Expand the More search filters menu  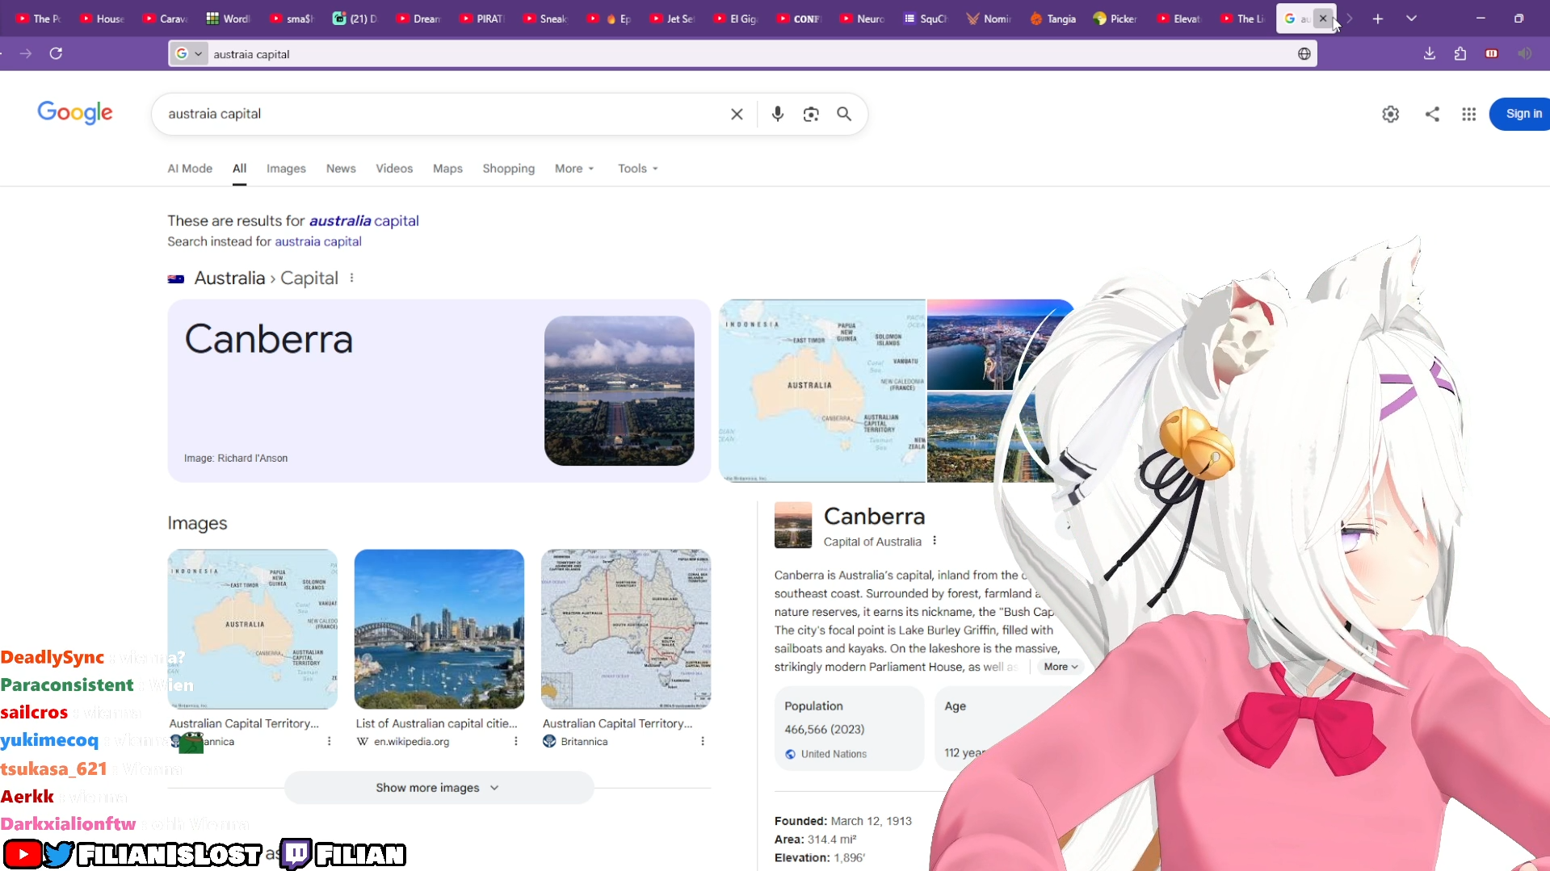coord(574,169)
